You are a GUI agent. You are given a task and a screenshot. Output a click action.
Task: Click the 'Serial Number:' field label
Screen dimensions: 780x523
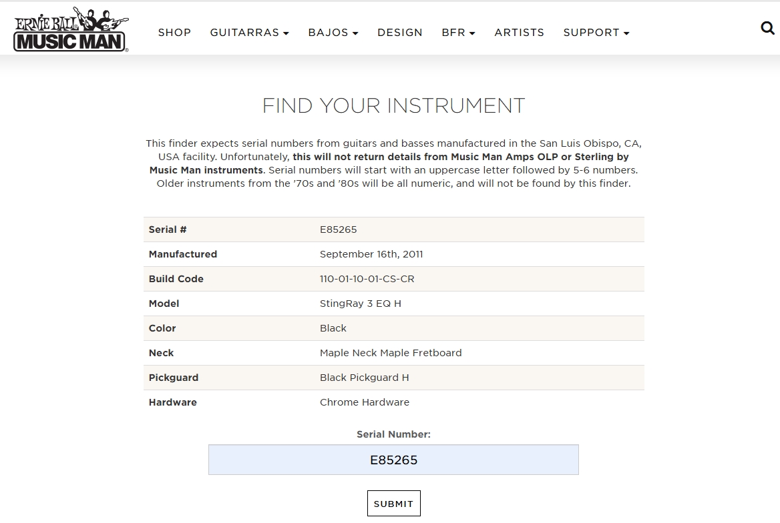(393, 434)
